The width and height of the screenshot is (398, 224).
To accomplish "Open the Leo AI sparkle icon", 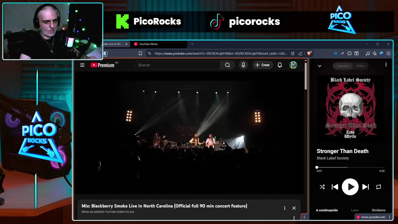I will pos(375,54).
